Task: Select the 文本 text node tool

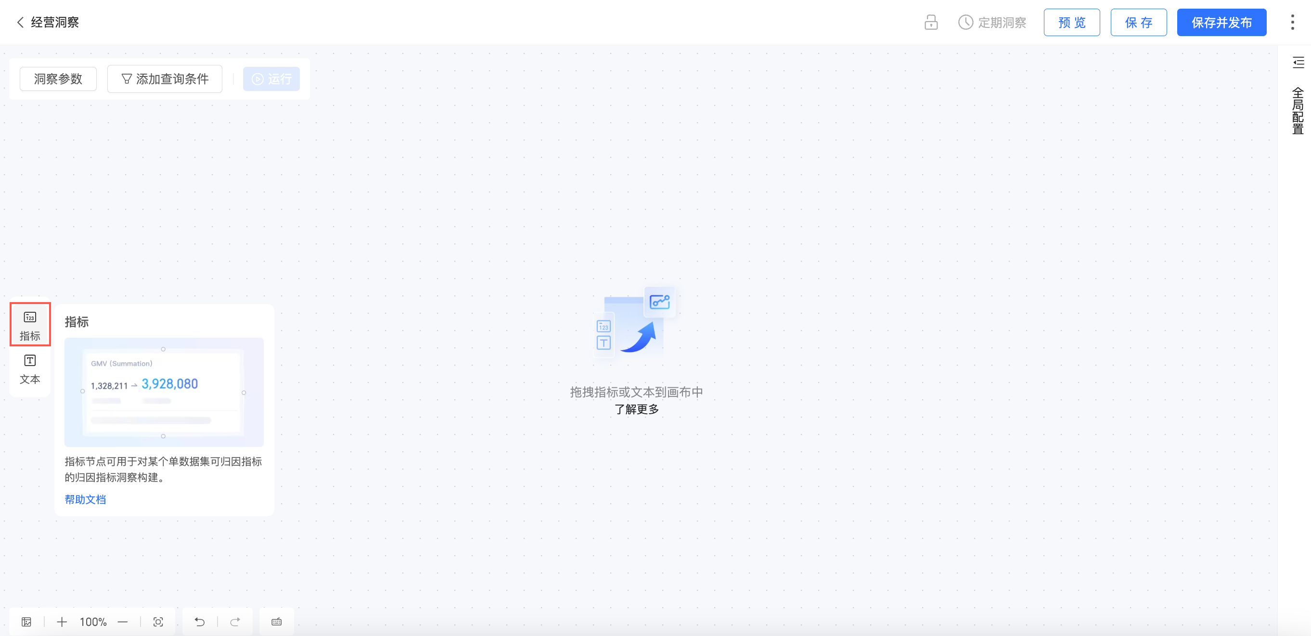Action: tap(30, 369)
